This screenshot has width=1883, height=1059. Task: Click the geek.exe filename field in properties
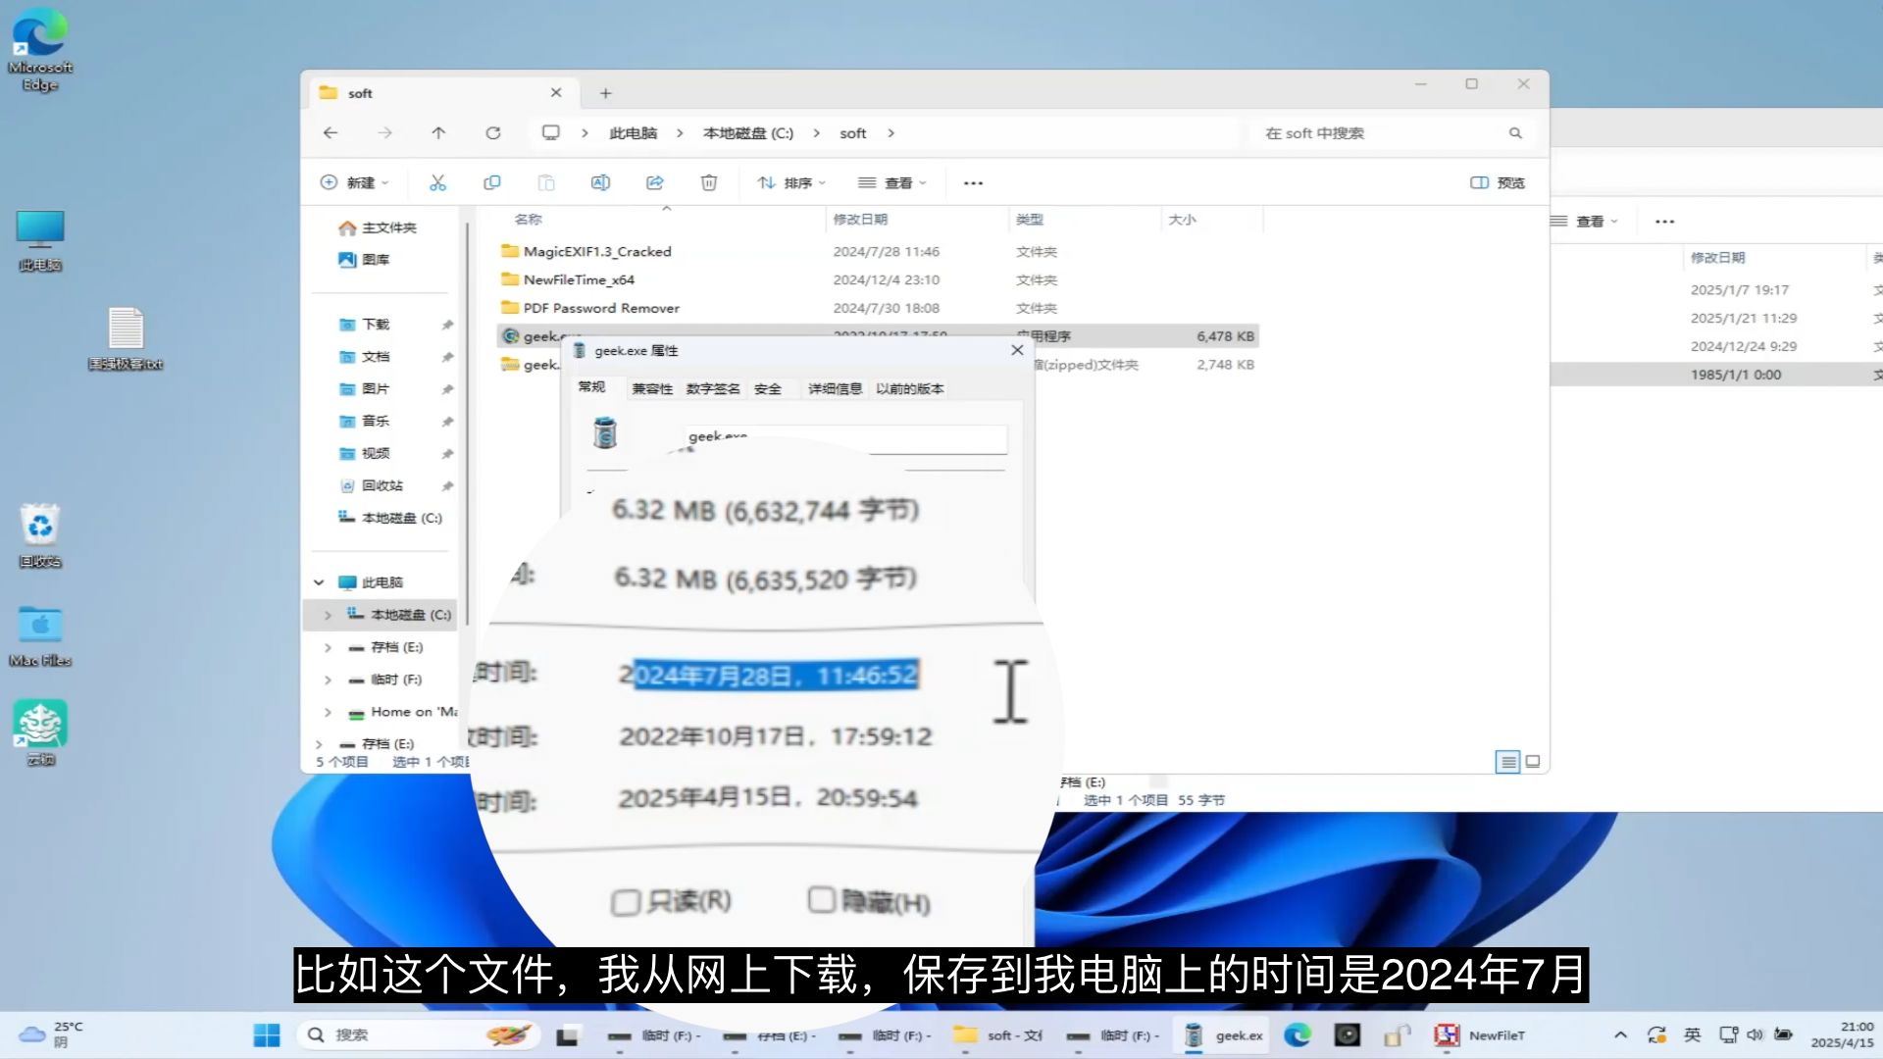(x=845, y=438)
